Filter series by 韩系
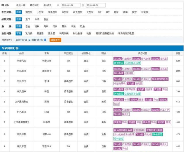 [x=64, y=26]
